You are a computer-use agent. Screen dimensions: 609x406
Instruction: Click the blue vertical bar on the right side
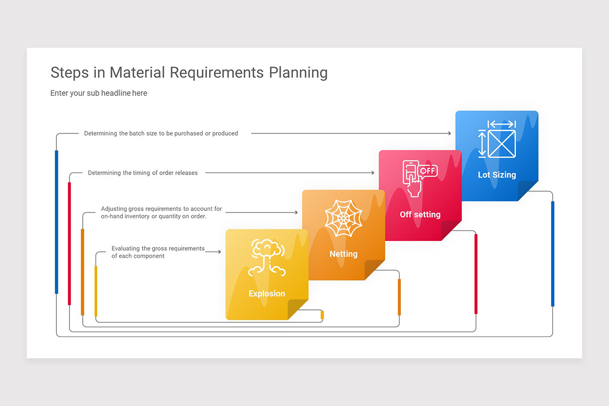pyautogui.click(x=552, y=254)
